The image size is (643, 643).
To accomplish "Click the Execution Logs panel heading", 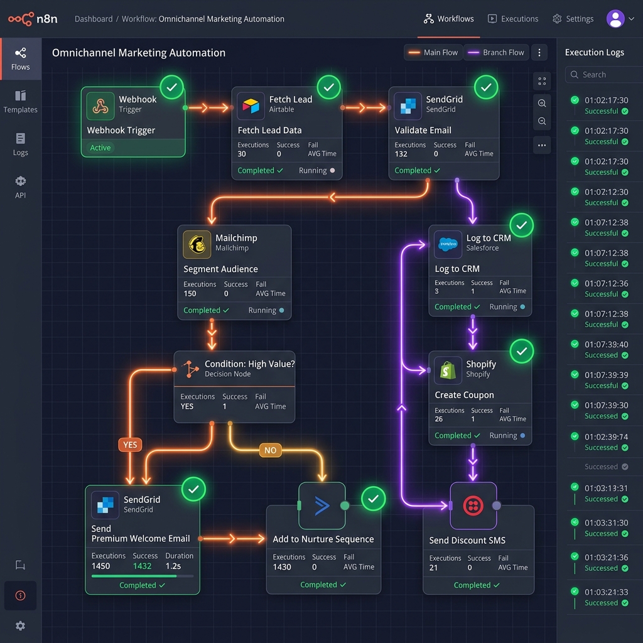I will (594, 53).
